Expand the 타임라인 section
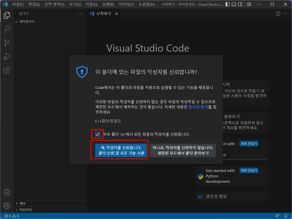The image size is (292, 219). pyautogui.click(x=50, y=210)
